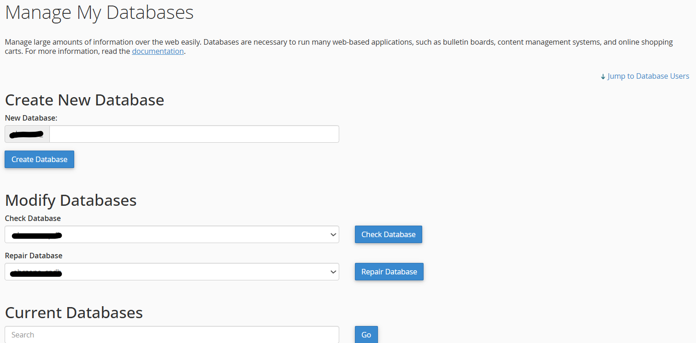This screenshot has height=343, width=696.
Task: Click the Create Database button
Action: point(39,159)
